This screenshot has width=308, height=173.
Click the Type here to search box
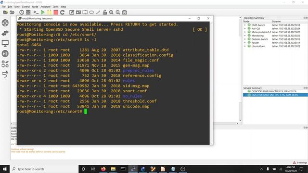point(44,169)
